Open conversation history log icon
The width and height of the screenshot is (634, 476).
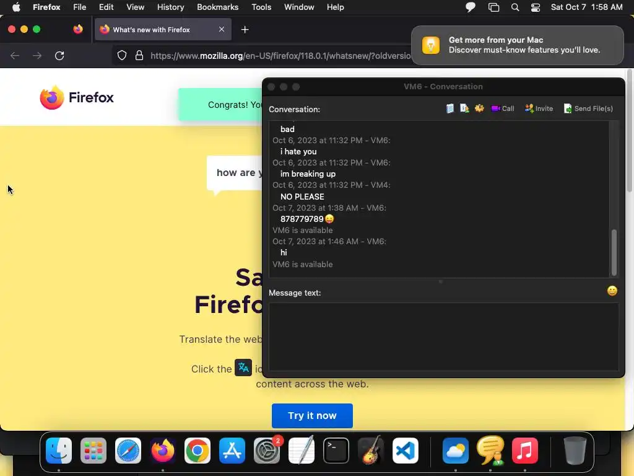449,108
